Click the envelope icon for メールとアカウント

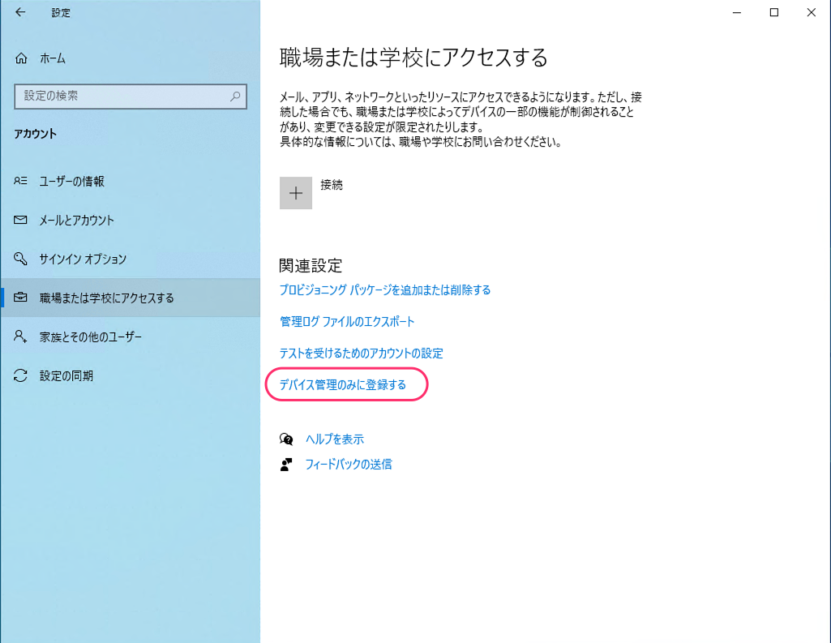point(21,221)
